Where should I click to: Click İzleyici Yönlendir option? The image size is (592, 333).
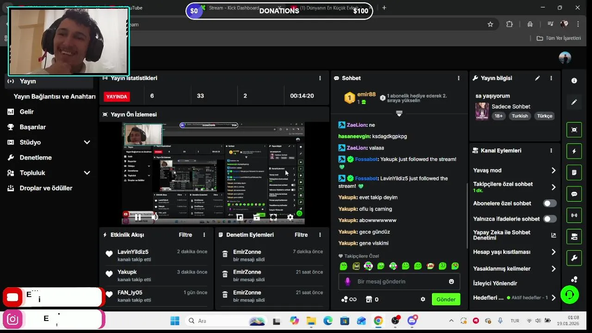(495, 283)
